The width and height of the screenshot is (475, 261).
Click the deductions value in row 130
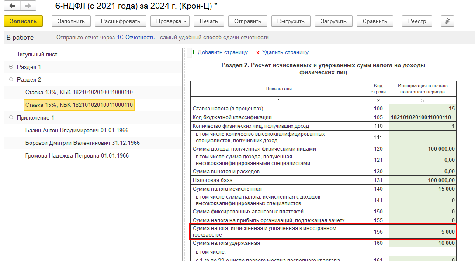click(x=423, y=172)
